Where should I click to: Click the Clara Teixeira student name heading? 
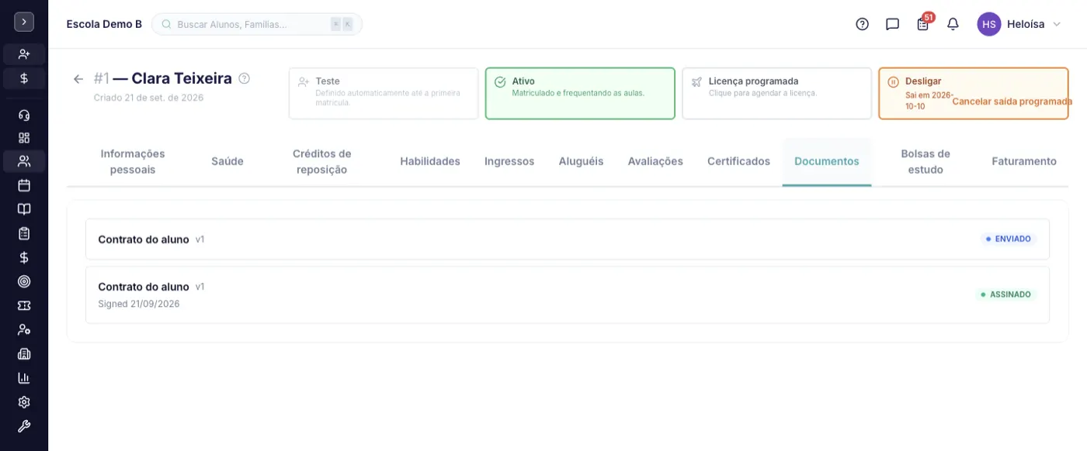[x=182, y=78]
